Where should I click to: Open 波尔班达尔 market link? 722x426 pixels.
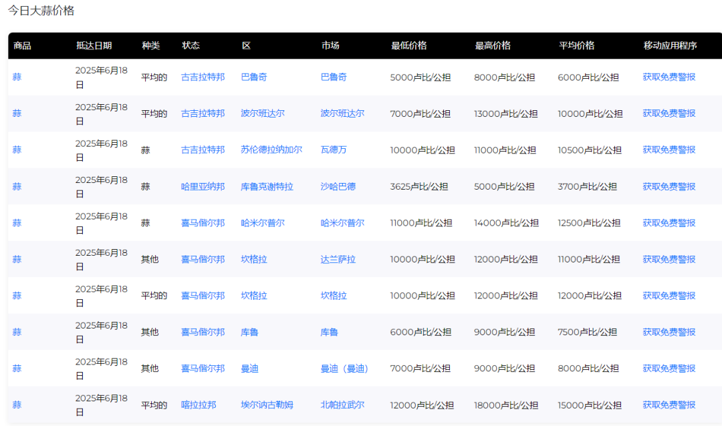342,114
